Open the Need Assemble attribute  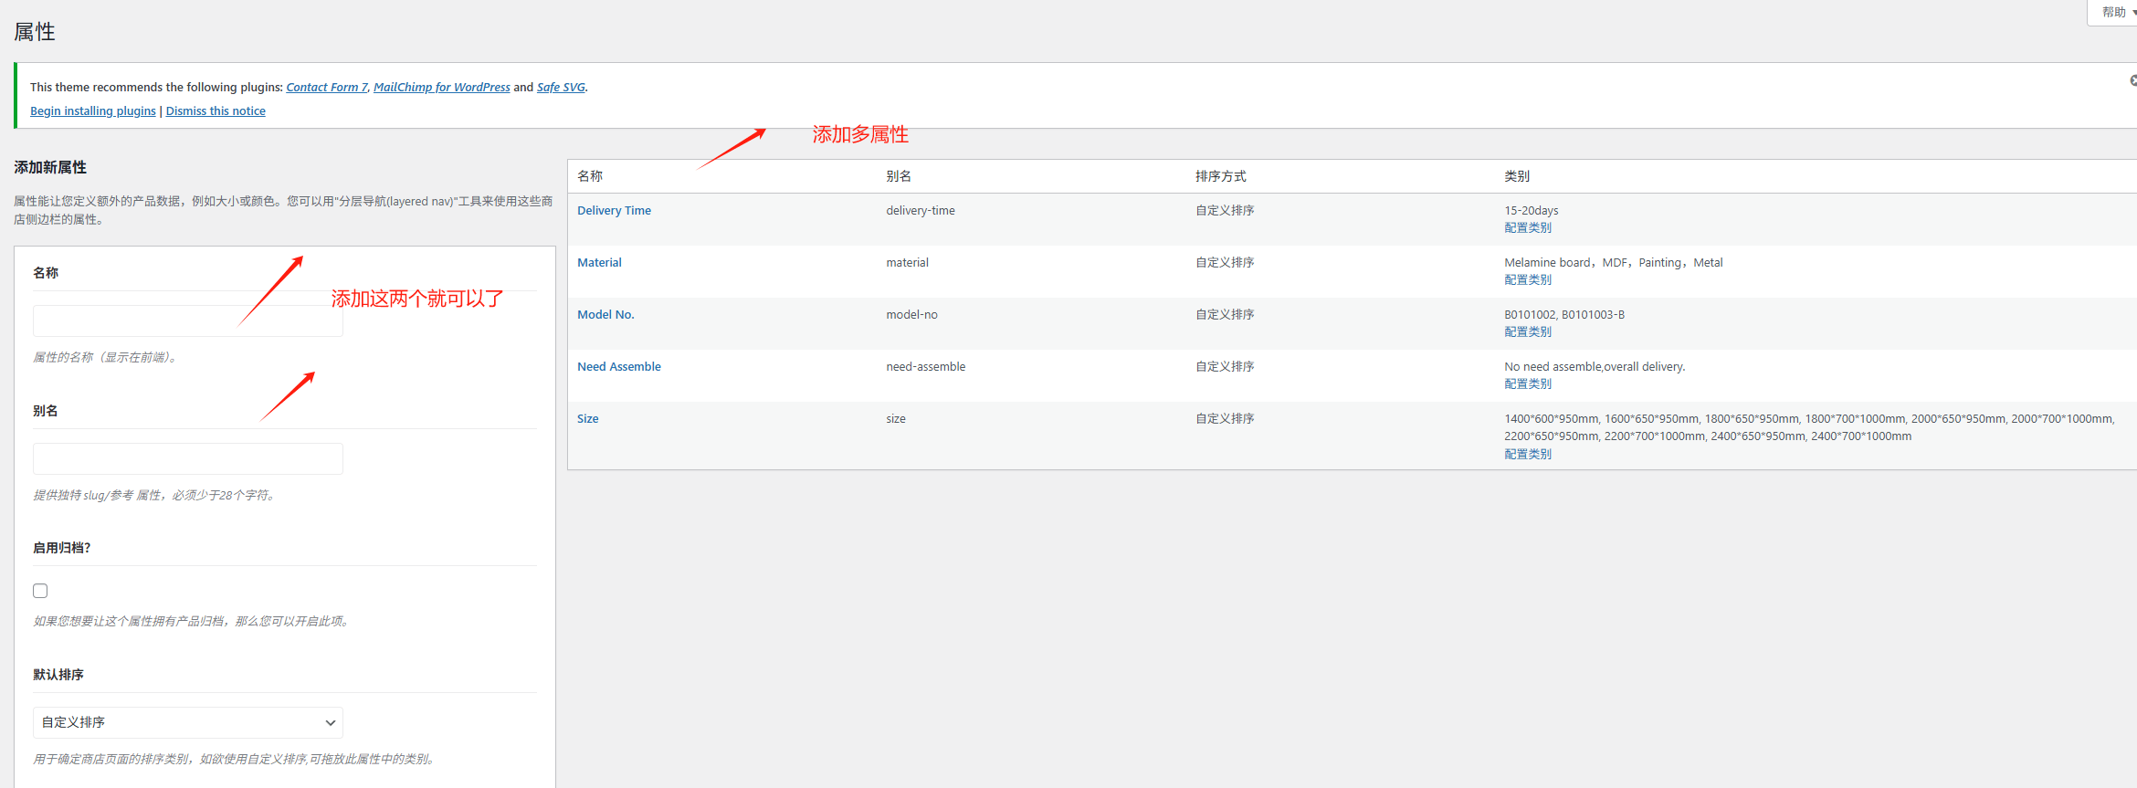(618, 367)
